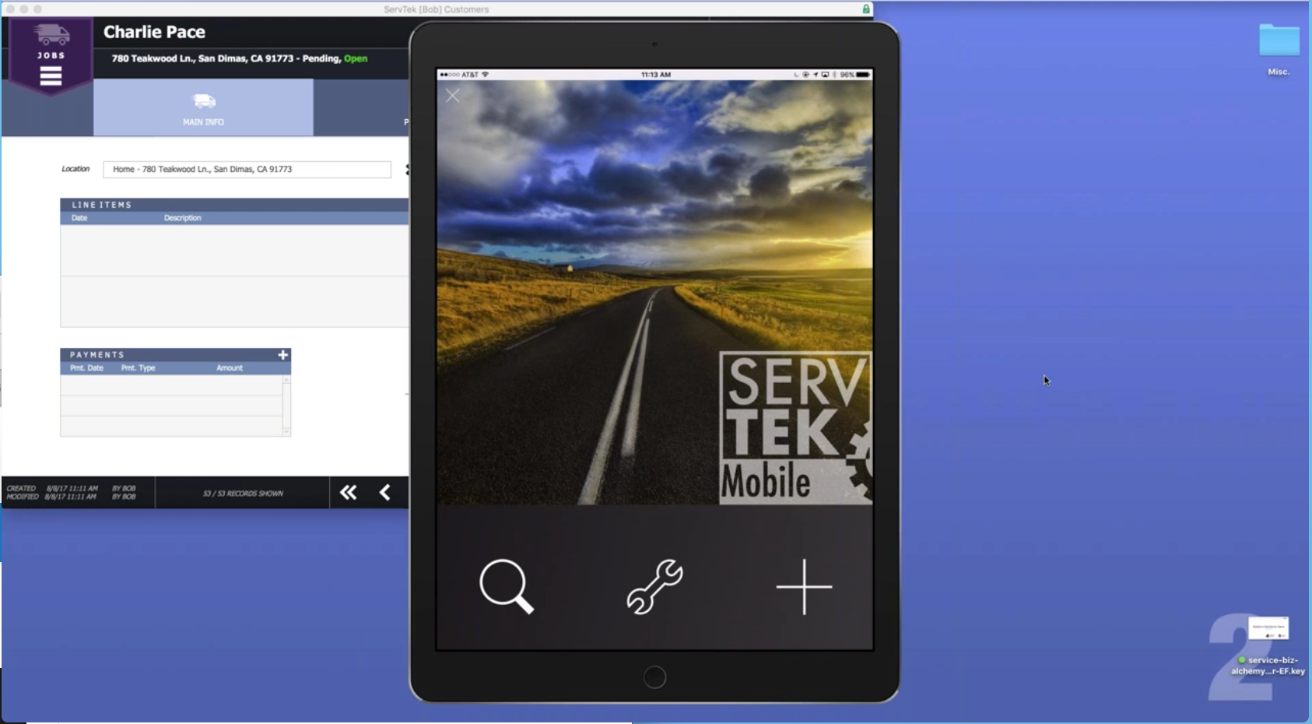Open the Jobs menu hamburger icon
The image size is (1312, 724).
coord(51,76)
